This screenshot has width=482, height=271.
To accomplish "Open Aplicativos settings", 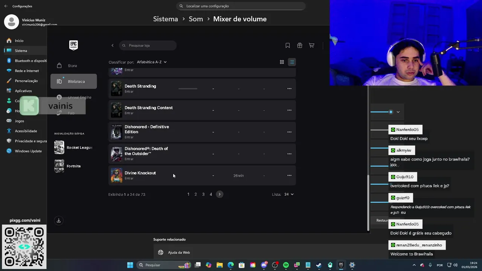I will [x=24, y=91].
